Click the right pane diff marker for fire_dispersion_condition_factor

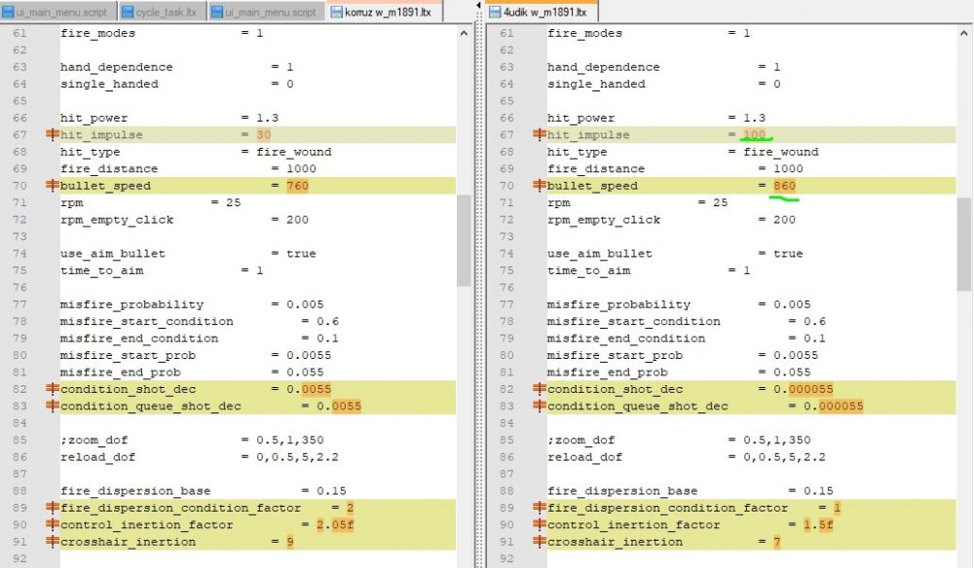click(x=539, y=508)
